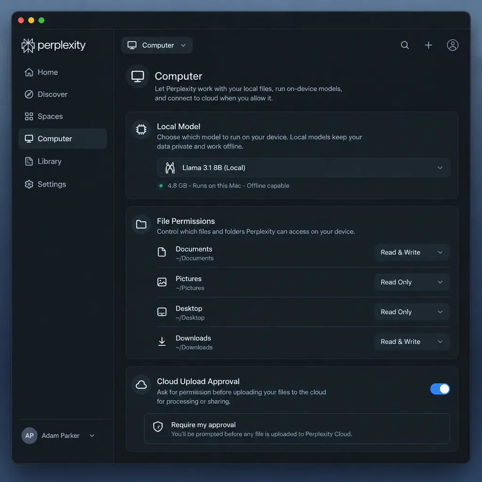This screenshot has width=482, height=482.
Task: Open search with the magnifier icon
Action: (405, 45)
